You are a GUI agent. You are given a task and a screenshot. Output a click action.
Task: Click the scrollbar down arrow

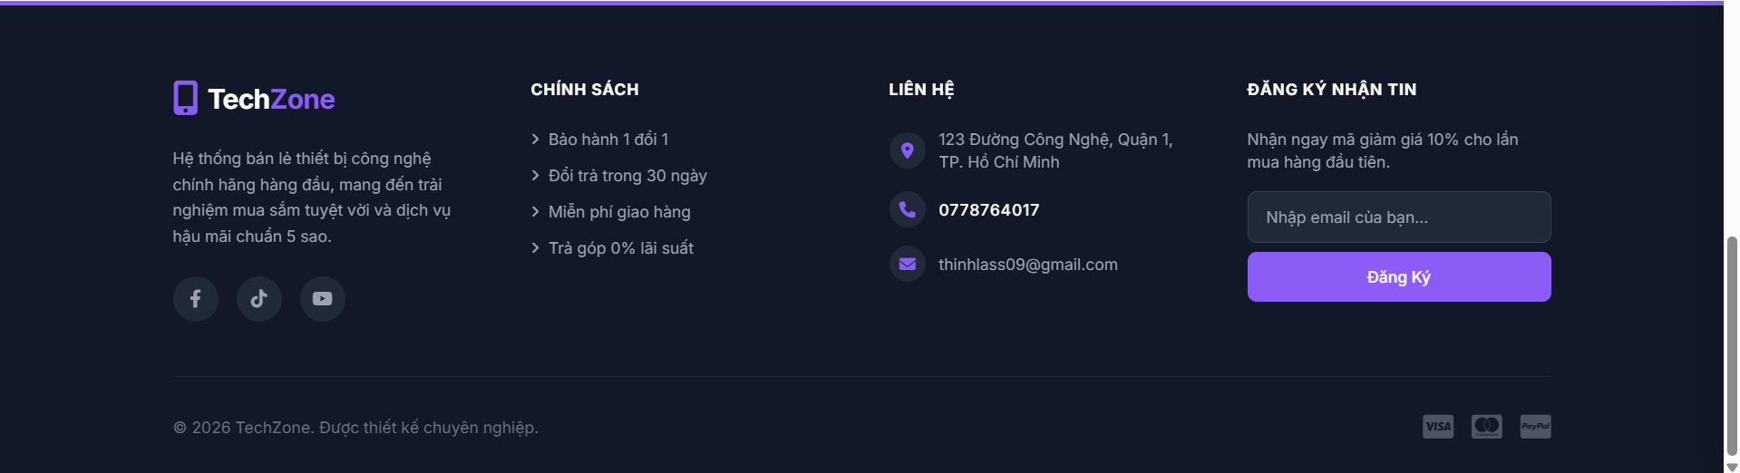click(1732, 467)
